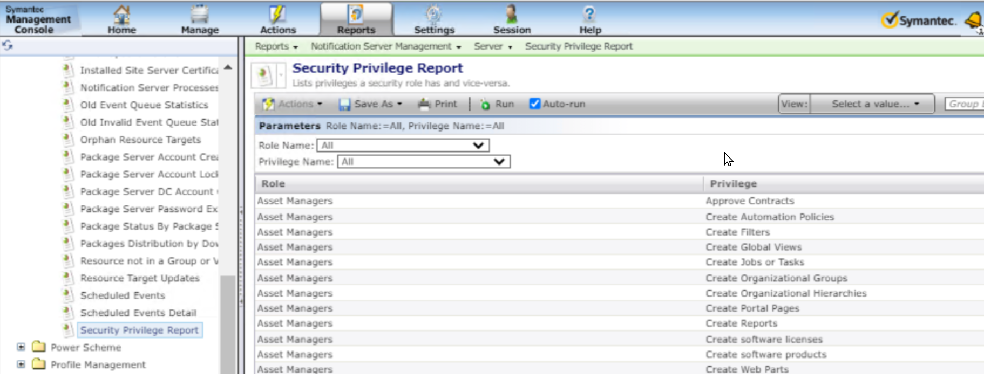Open Notification Server Processes report

[149, 87]
